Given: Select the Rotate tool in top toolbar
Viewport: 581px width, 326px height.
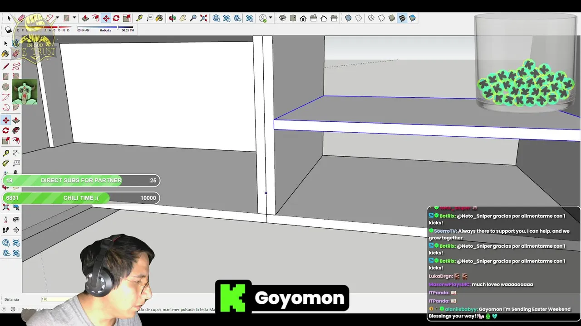Looking at the screenshot, I should [x=116, y=18].
